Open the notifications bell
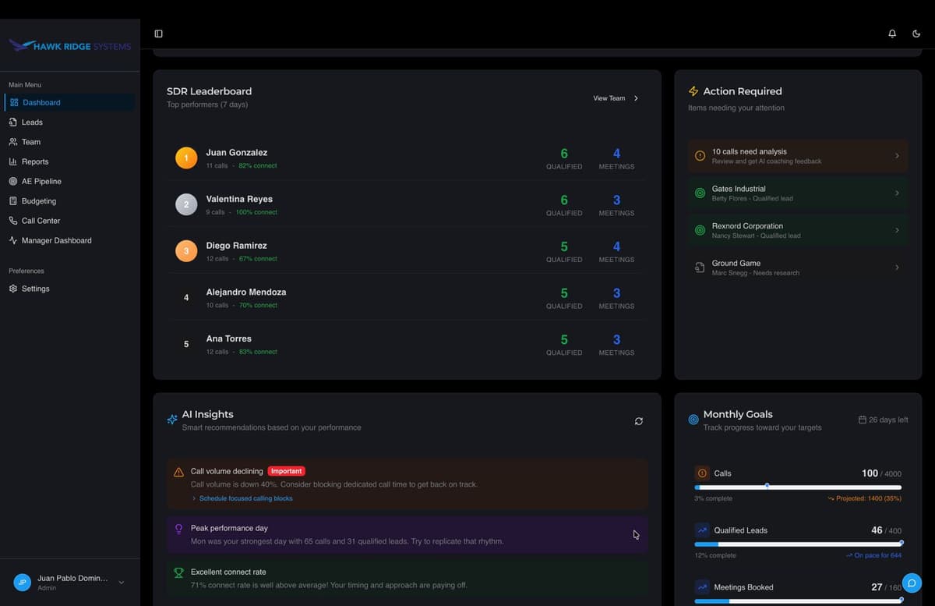Viewport: 935px width, 606px height. click(x=892, y=34)
